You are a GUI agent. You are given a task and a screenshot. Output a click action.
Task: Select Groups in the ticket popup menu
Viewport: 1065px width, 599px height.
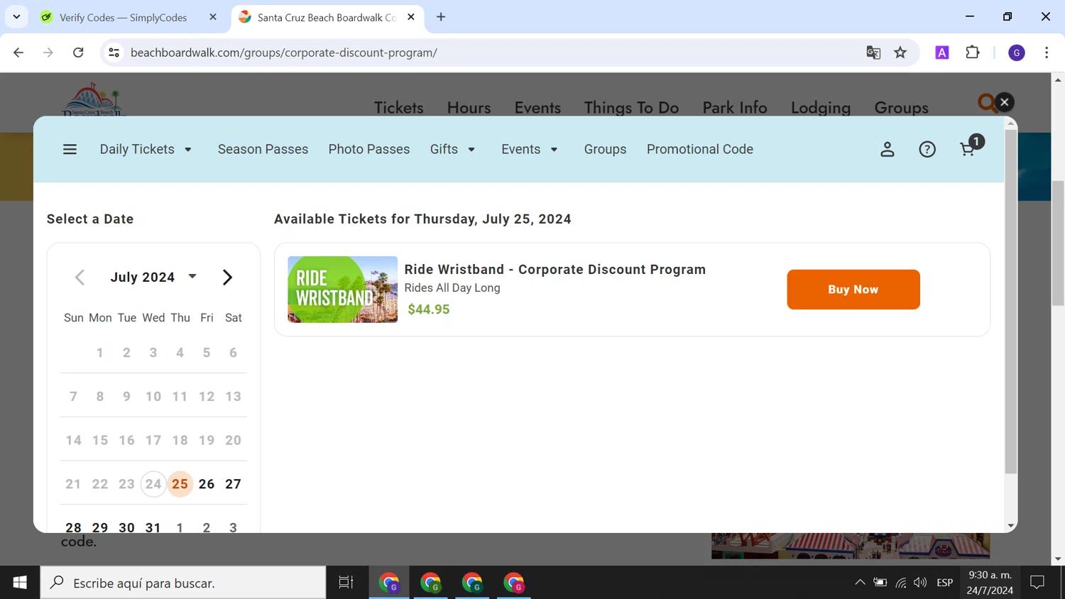tap(605, 149)
